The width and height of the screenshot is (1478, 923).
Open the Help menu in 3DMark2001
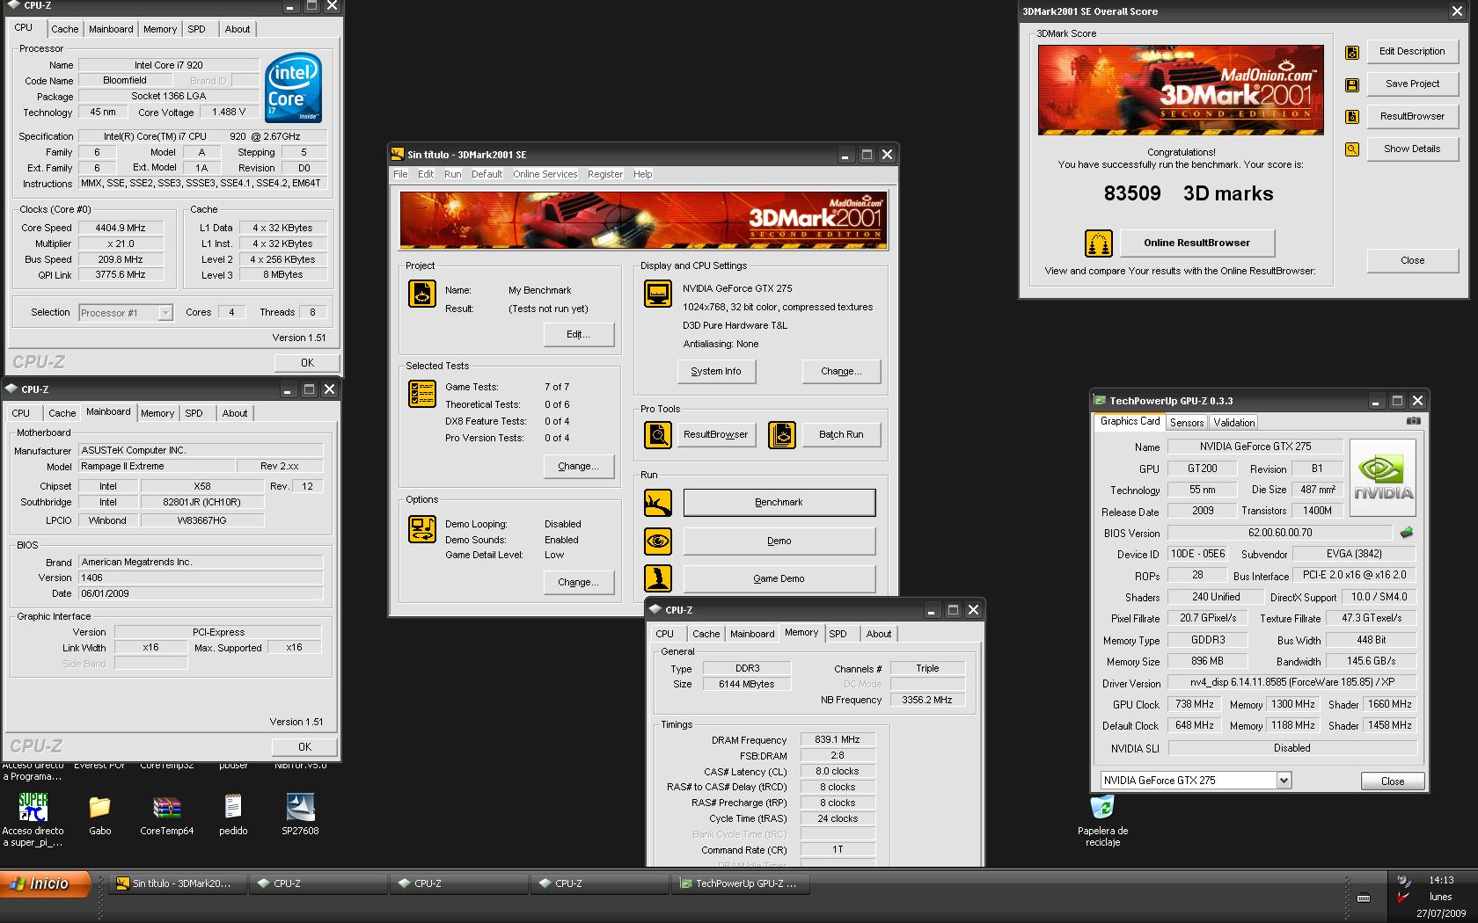pyautogui.click(x=643, y=174)
